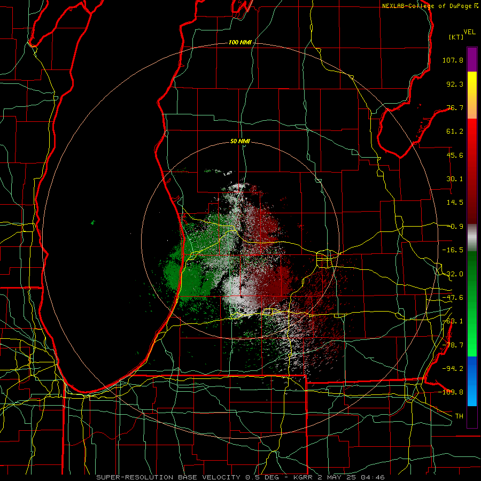The height and width of the screenshot is (481, 481).
Task: Click the -16.5 legend value
Action: click(x=453, y=250)
